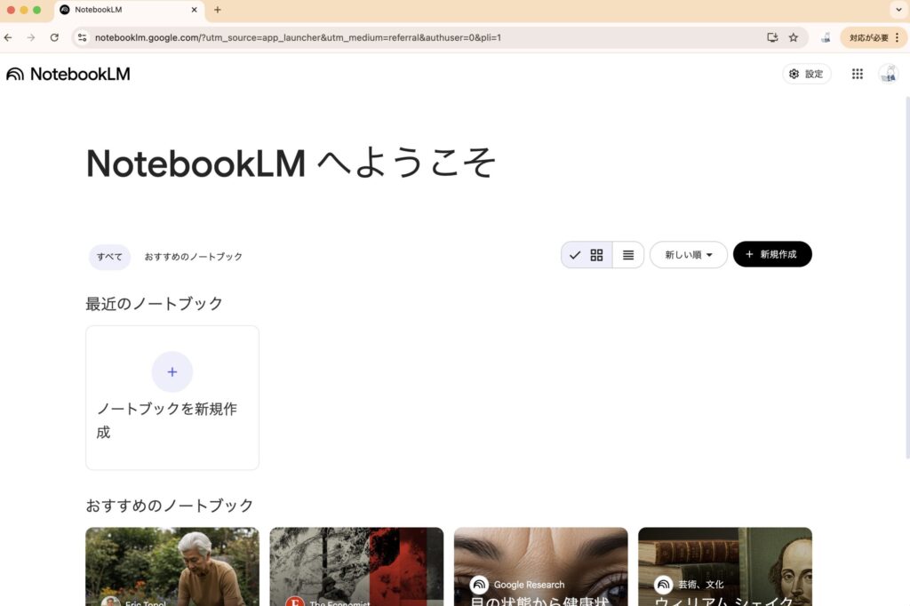Screen dimensions: 910x606
Task: Open the Google apps grid launcher
Action: [x=857, y=74]
